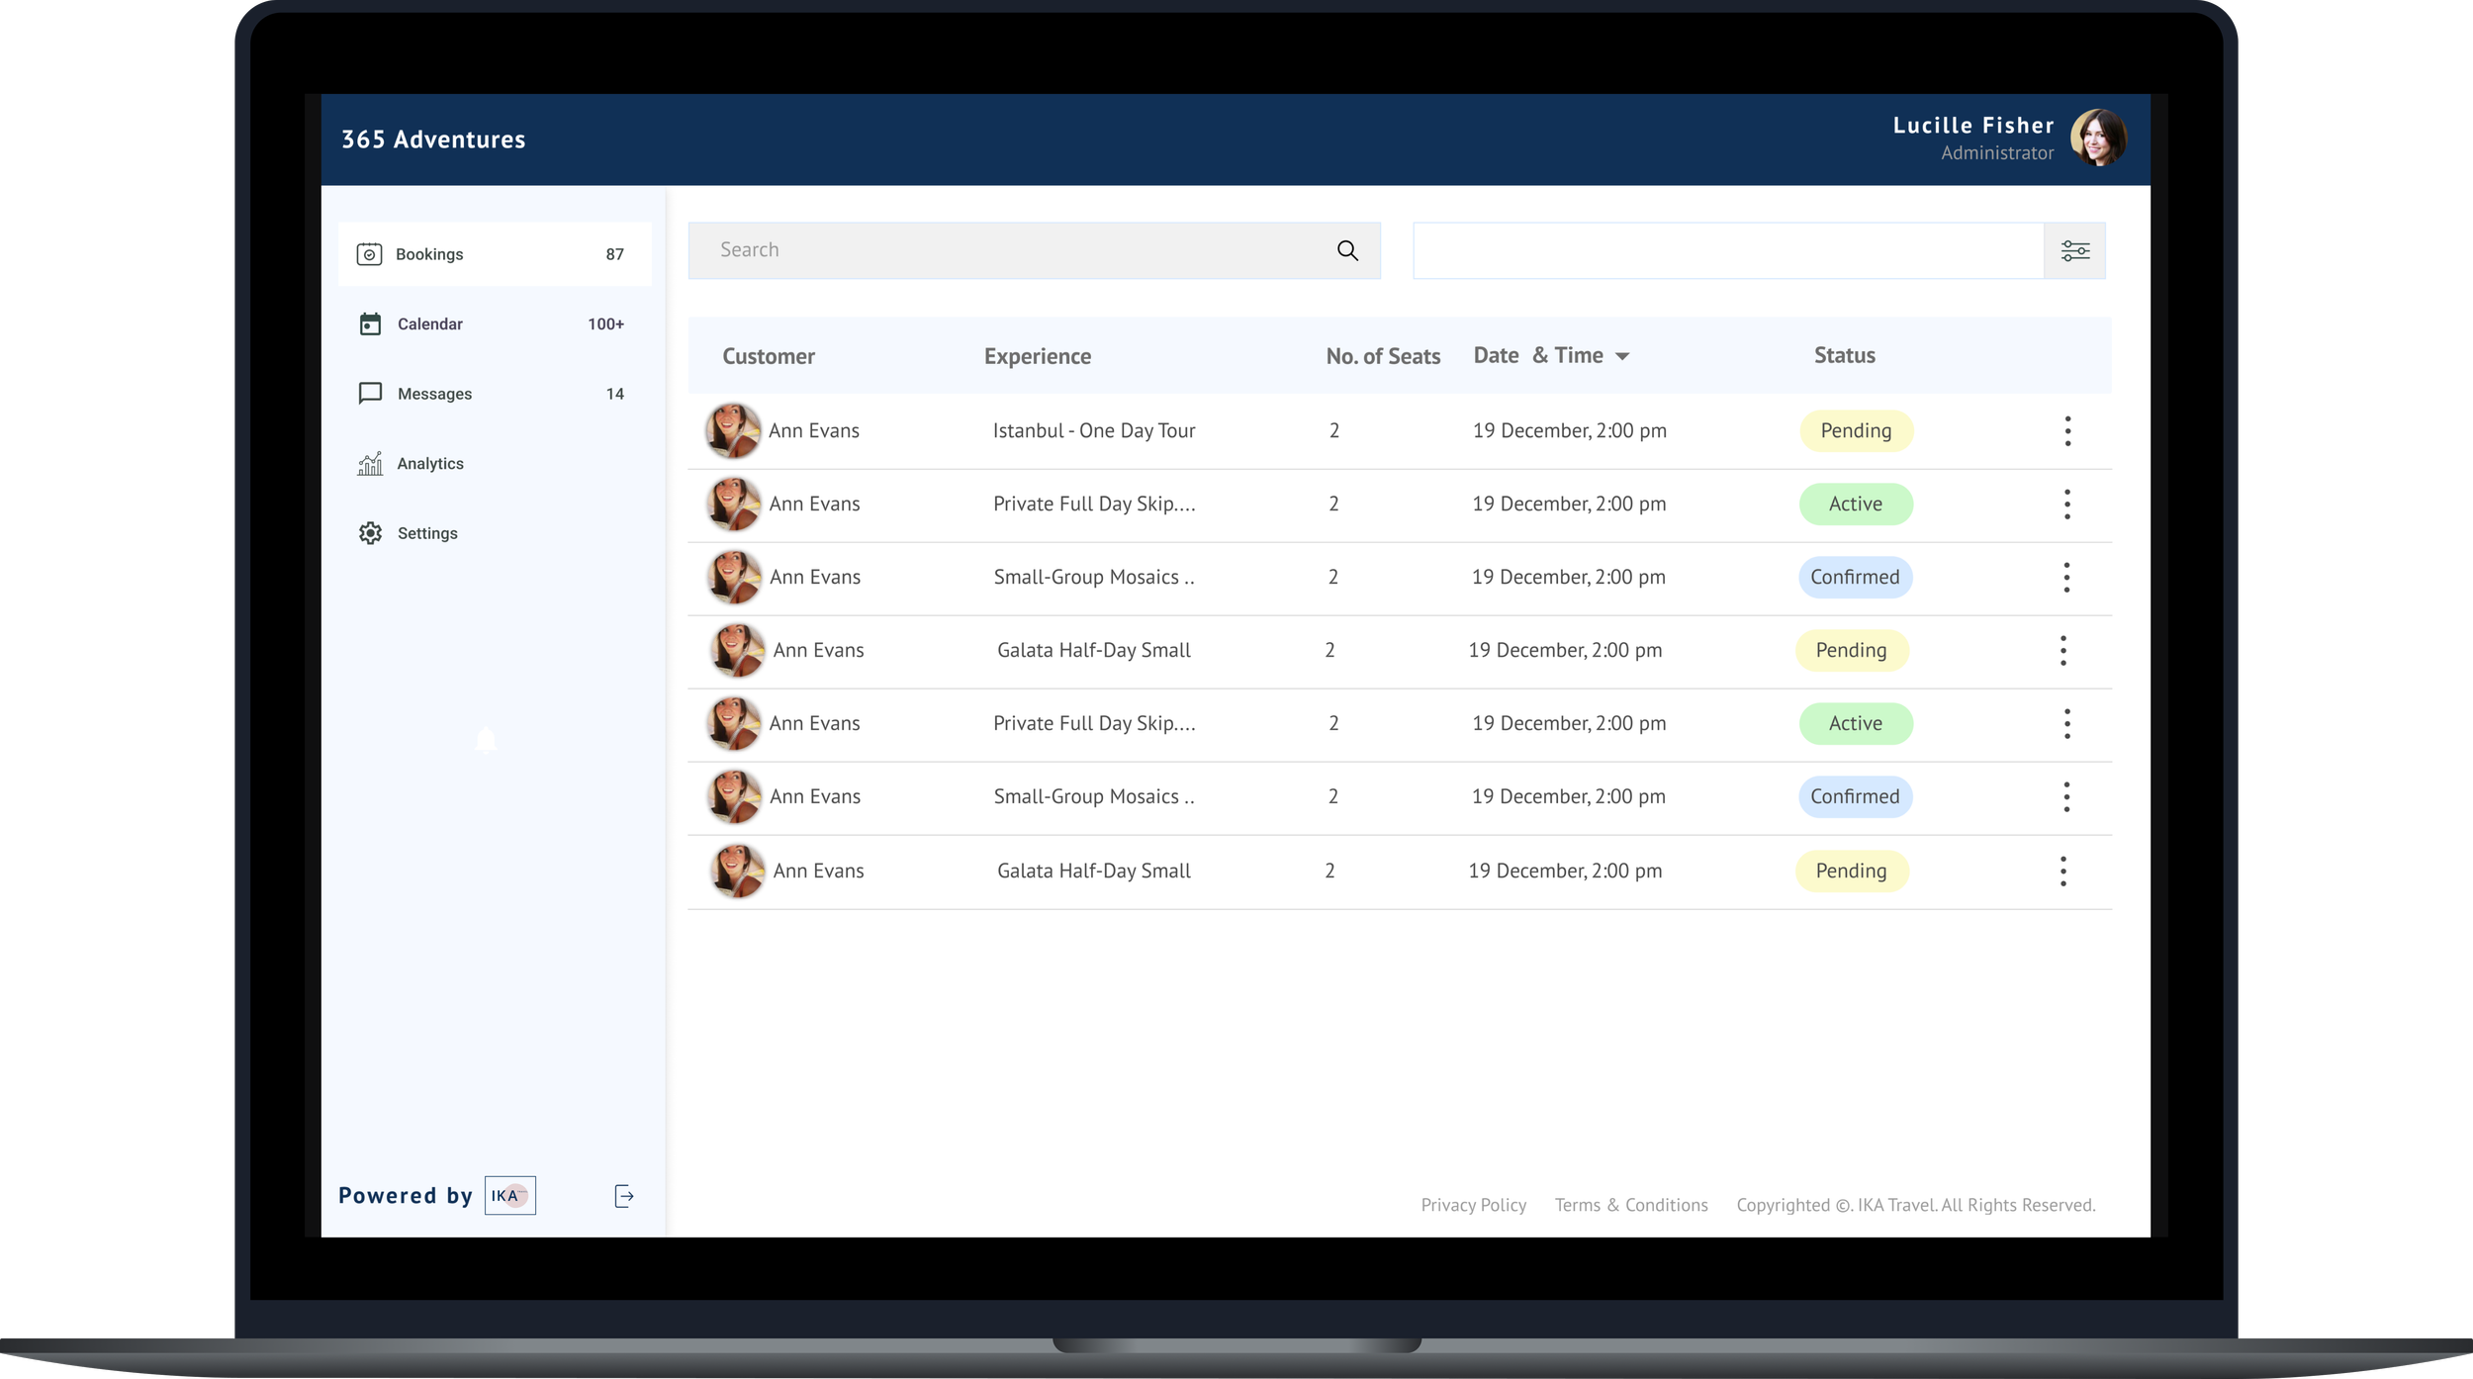Viewport: 2473px width, 1379px height.
Task: Open the Privacy Policy link
Action: click(x=1473, y=1205)
